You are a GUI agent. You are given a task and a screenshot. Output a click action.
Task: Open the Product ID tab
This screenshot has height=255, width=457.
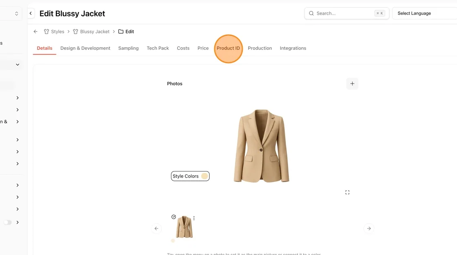228,48
